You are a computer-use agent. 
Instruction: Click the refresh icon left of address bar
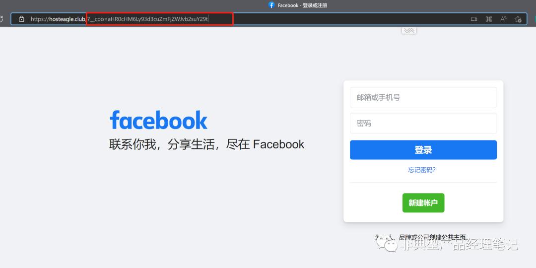pyautogui.click(x=1, y=19)
